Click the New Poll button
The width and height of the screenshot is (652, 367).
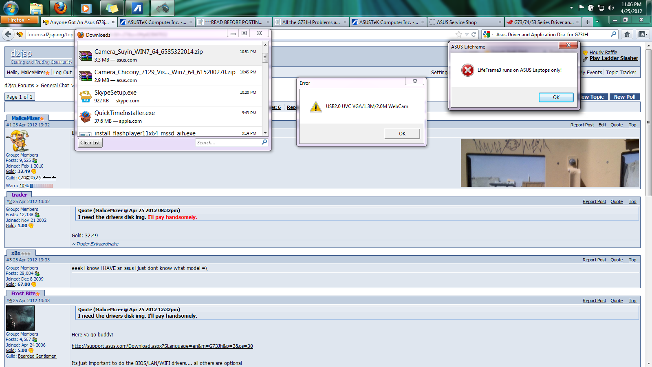[x=625, y=97]
